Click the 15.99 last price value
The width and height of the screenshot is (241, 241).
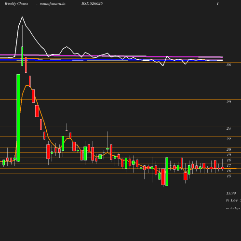(x=231, y=193)
